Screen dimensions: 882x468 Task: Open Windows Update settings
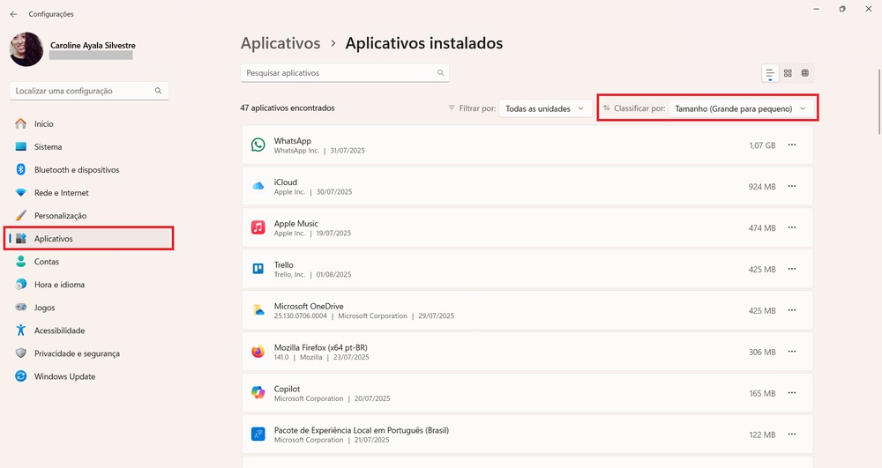tap(88, 377)
